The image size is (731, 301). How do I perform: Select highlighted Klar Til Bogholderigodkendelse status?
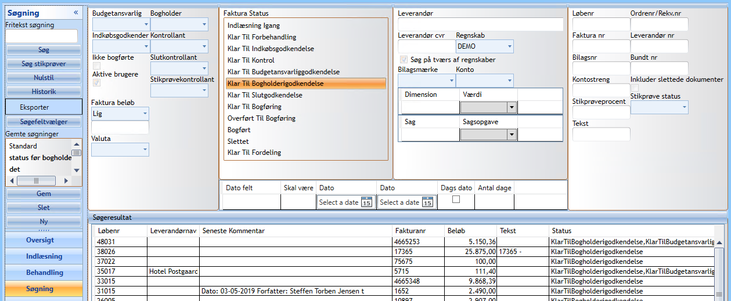click(x=306, y=84)
